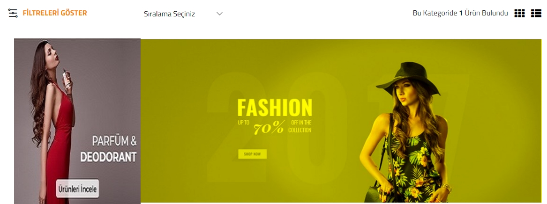Image resolution: width=547 pixels, height=204 pixels.
Task: Click the PARFÜM & DEODORANT heading text
Action: point(108,149)
